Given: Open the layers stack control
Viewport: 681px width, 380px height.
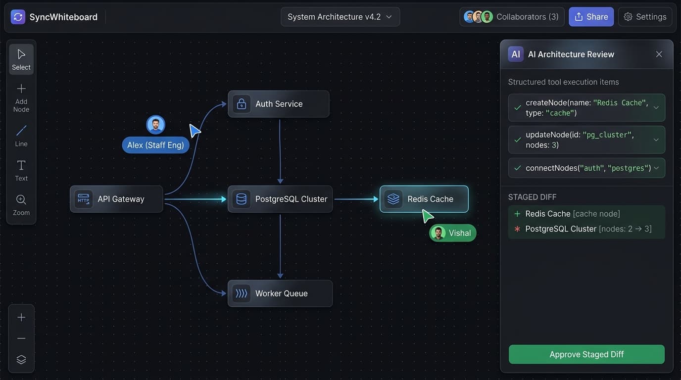Looking at the screenshot, I should pyautogui.click(x=21, y=360).
